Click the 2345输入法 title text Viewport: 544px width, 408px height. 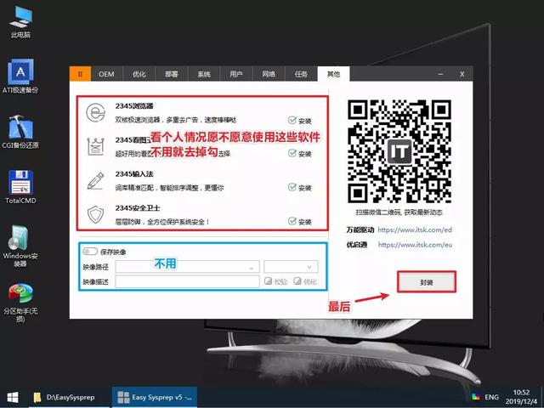(x=134, y=173)
